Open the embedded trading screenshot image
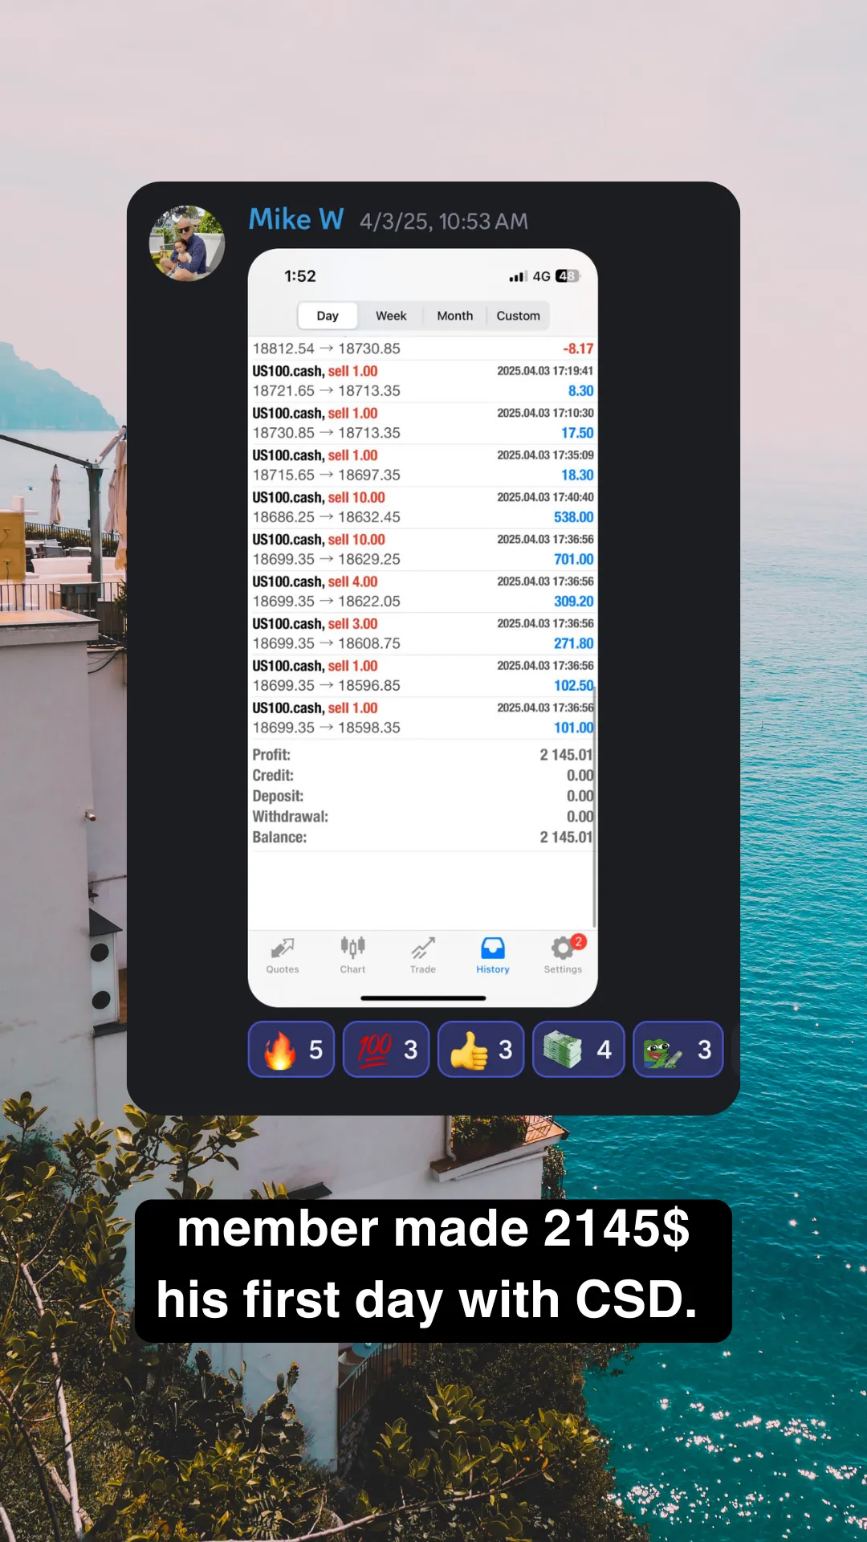Viewport: 867px width, 1542px height. click(423, 628)
